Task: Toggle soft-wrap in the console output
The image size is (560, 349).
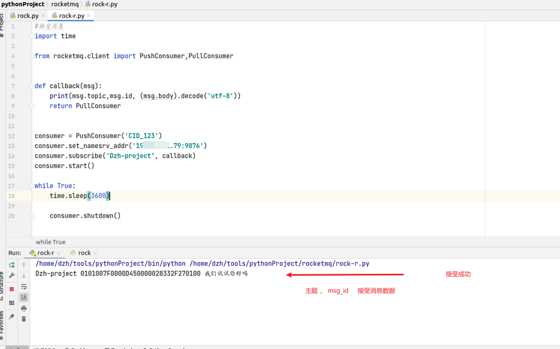Action: [x=23, y=286]
